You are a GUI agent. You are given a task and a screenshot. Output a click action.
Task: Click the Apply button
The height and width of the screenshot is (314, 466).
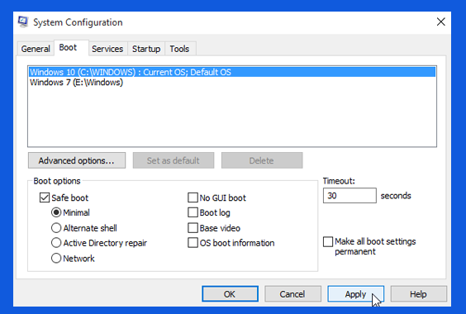[356, 294]
